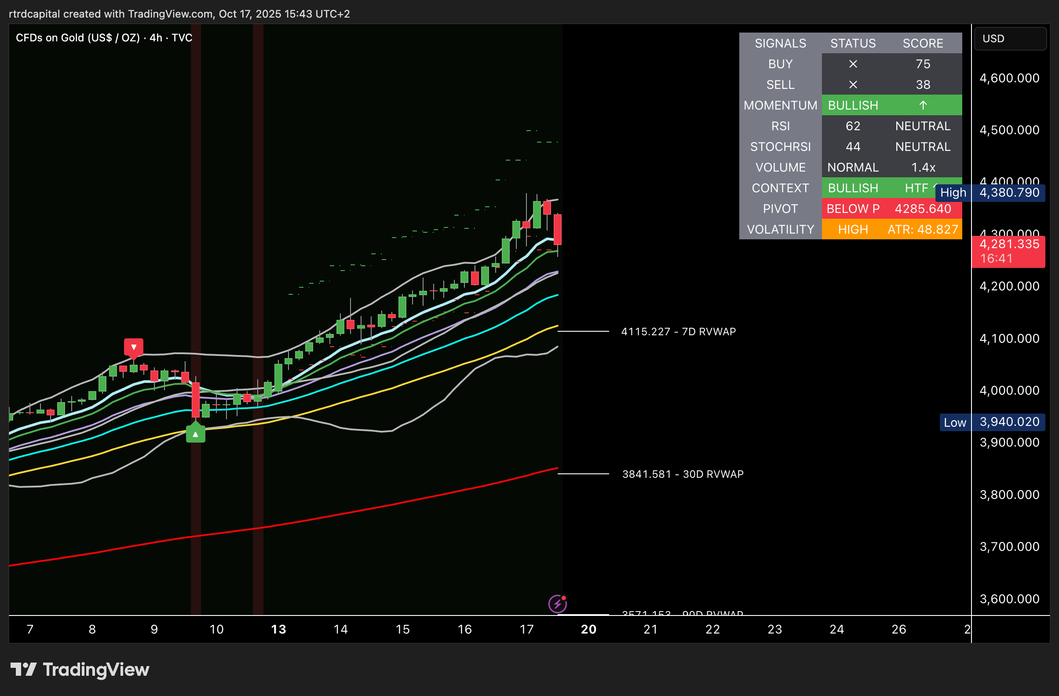The width and height of the screenshot is (1059, 696).
Task: Click the green BULLISH momentum cell
Action: (853, 106)
